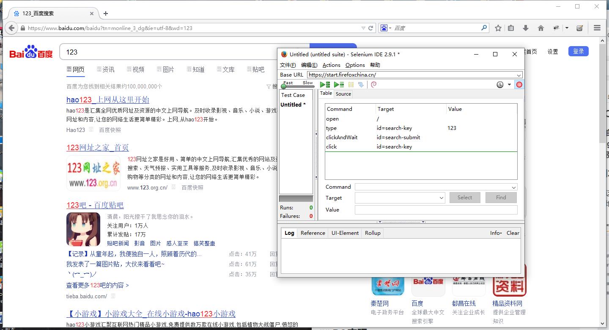The width and height of the screenshot is (609, 330).
Task: Select the 'type' command row
Action: [421, 128]
